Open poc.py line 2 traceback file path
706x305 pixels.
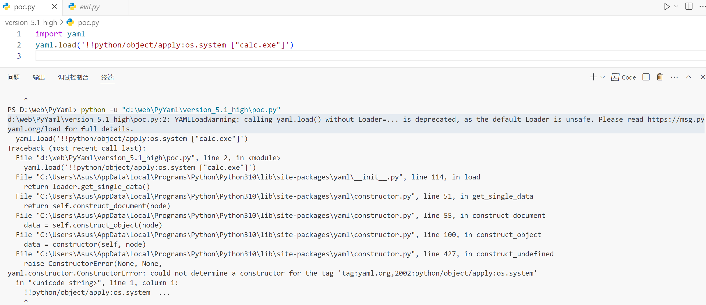point(116,158)
